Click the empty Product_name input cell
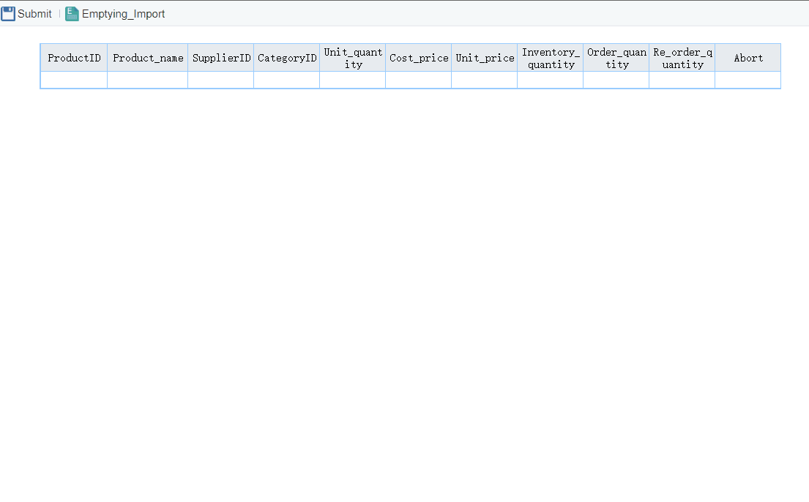The height and width of the screenshot is (502, 809). coord(147,80)
